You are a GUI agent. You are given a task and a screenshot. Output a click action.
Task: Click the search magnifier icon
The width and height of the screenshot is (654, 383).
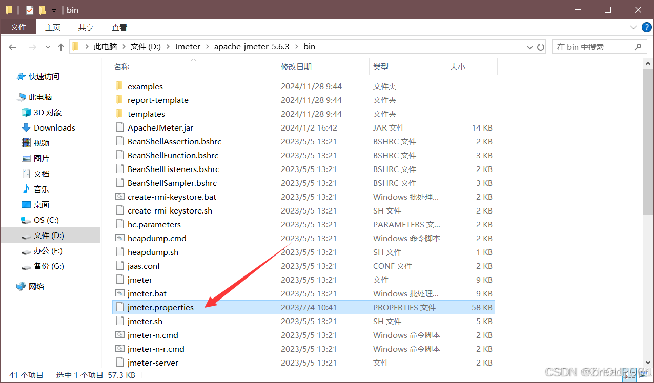click(638, 47)
